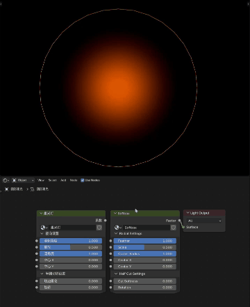Click the Y center input socket on left node
This screenshot has height=307, width=250.
click(x=37, y=267)
